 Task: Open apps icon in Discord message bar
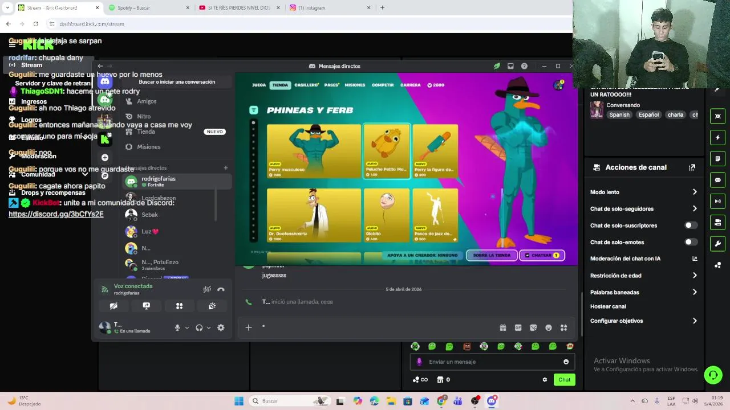[563, 327]
